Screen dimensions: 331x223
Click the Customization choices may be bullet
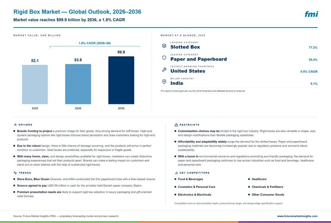click(245, 133)
